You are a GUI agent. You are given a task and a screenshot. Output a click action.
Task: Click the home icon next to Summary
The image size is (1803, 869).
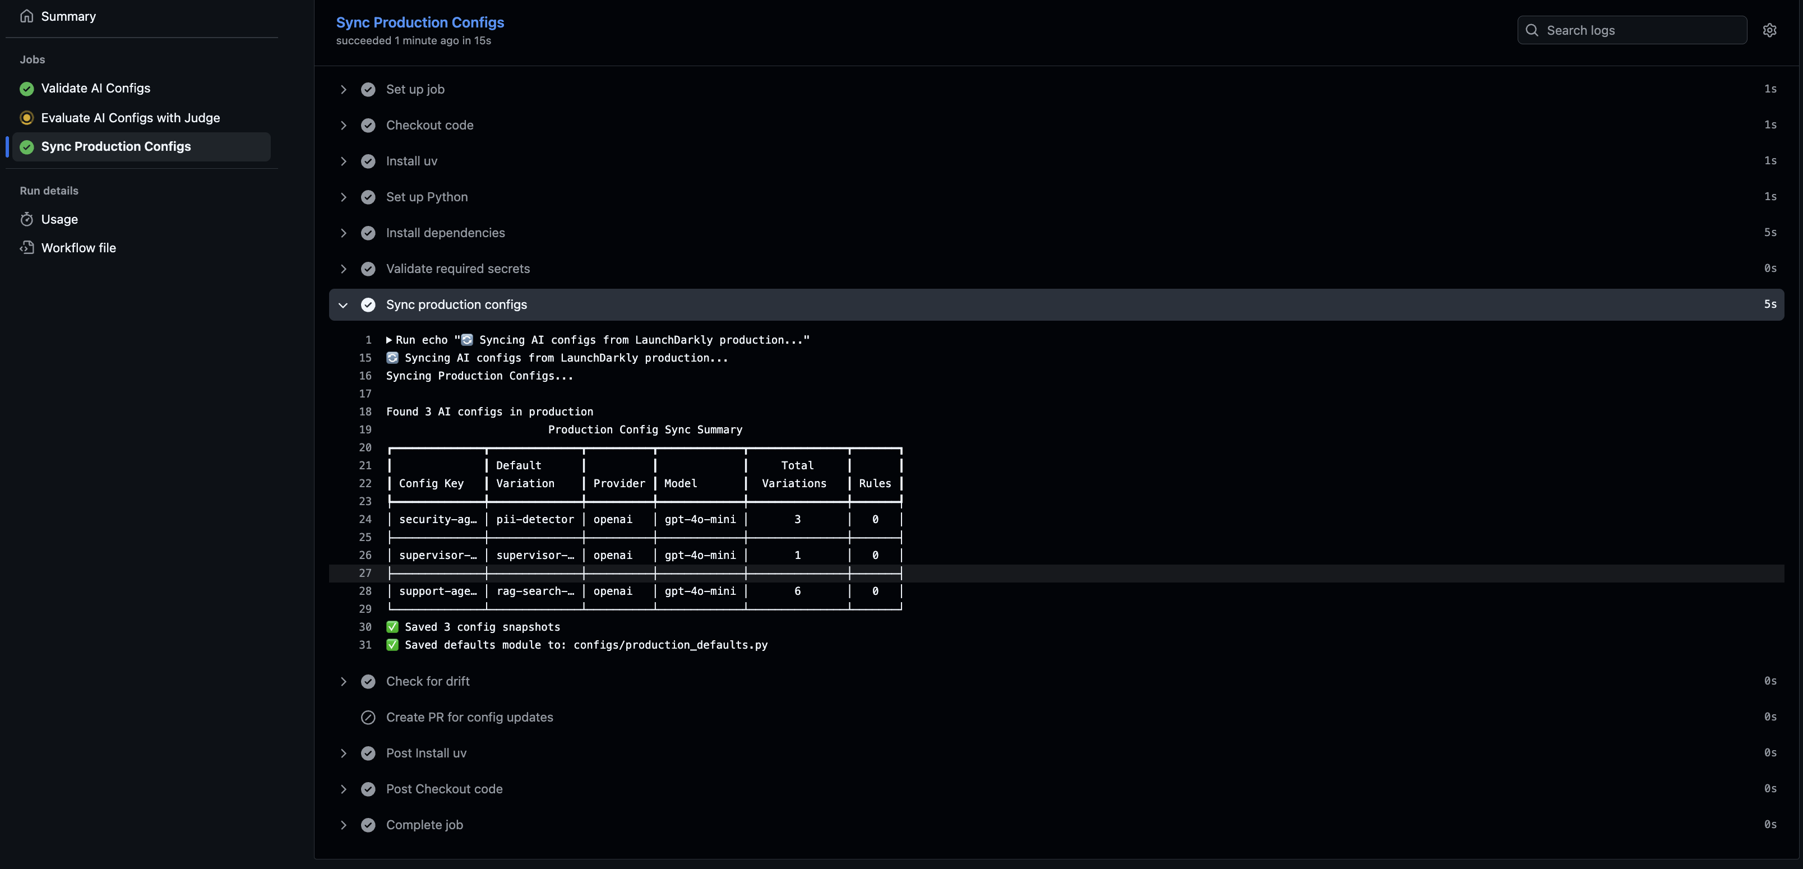click(26, 15)
